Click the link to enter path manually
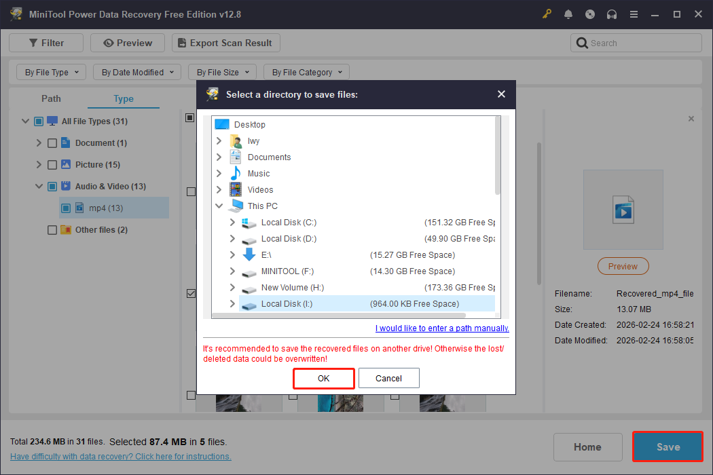 click(x=441, y=328)
